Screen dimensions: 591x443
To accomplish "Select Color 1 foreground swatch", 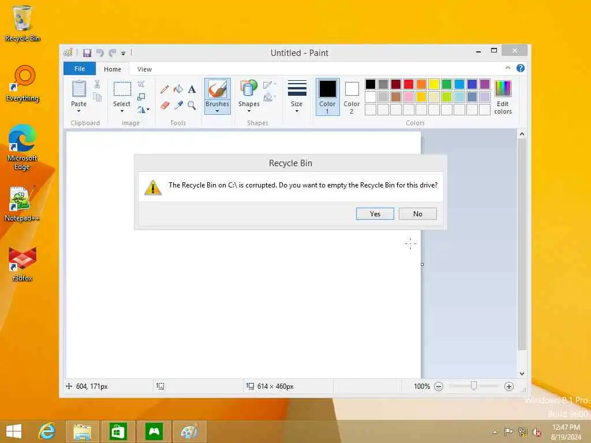I will coord(328,97).
